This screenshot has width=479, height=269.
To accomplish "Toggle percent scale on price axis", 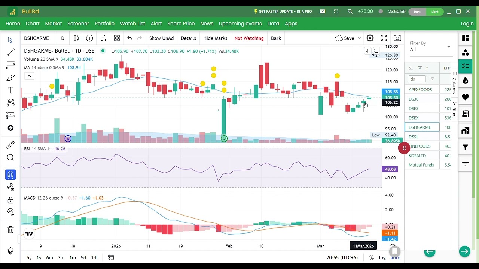I will [x=371, y=257].
